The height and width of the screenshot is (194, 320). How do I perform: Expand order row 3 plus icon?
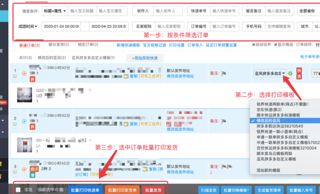point(24,169)
